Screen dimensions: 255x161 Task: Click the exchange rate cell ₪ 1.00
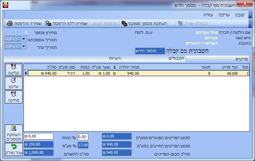pos(101,73)
